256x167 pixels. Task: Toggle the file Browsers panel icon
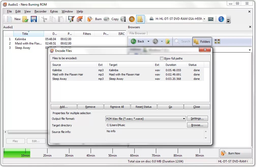pyautogui.click(x=140, y=19)
